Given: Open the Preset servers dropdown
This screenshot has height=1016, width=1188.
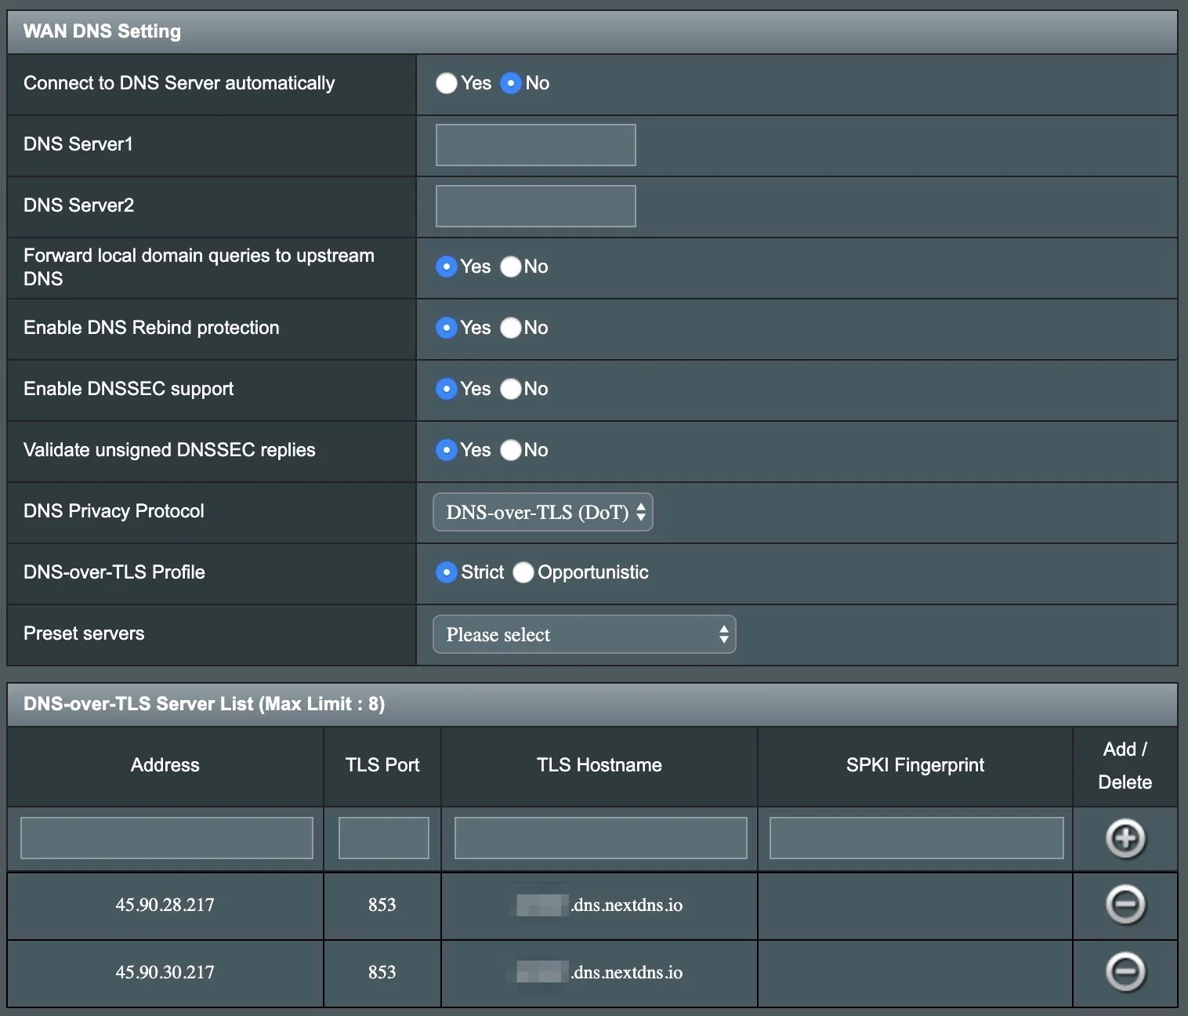Looking at the screenshot, I should pyautogui.click(x=584, y=634).
